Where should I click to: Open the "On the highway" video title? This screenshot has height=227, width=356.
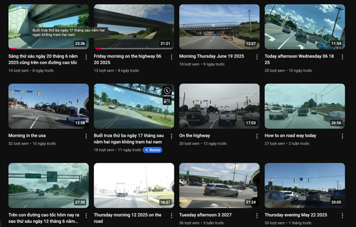pos(195,136)
